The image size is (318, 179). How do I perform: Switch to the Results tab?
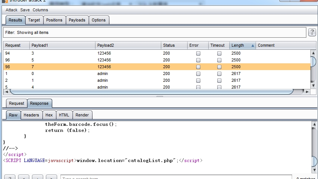click(x=15, y=20)
